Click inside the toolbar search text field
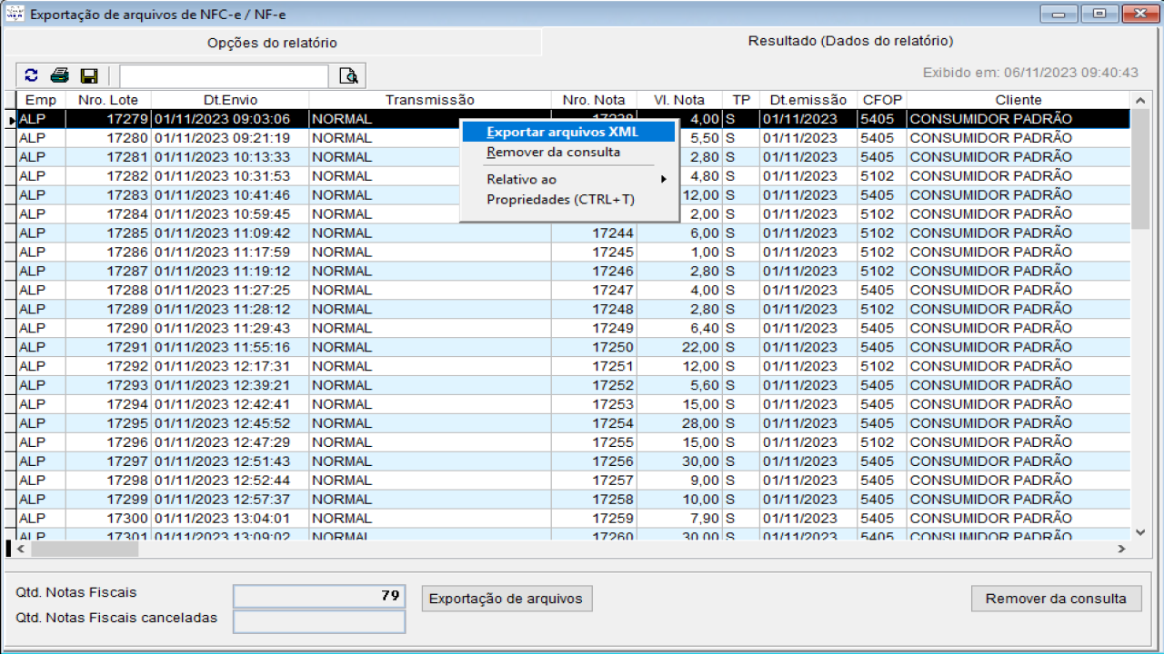This screenshot has height=654, width=1164. (x=223, y=75)
